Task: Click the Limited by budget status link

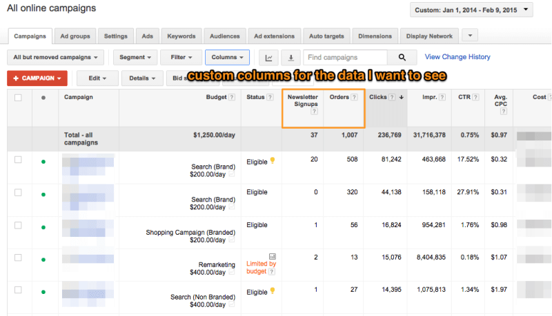Action: pos(262,268)
